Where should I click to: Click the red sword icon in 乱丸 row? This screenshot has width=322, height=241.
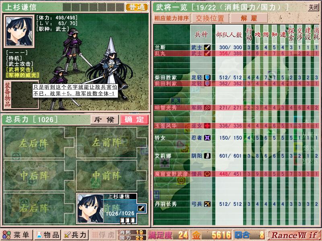[x=207, y=53]
